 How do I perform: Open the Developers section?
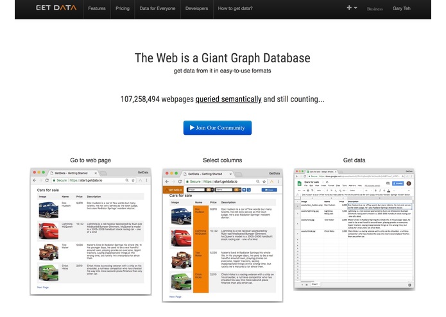click(x=196, y=8)
